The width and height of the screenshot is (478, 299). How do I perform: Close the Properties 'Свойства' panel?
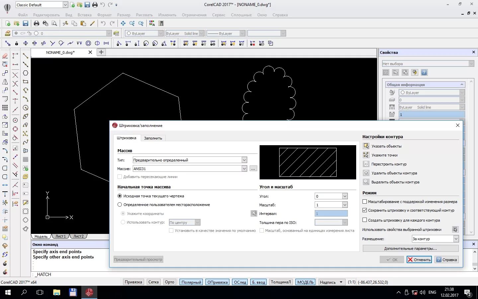473,52
